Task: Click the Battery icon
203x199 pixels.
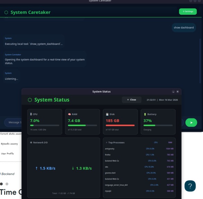Action: (145, 114)
